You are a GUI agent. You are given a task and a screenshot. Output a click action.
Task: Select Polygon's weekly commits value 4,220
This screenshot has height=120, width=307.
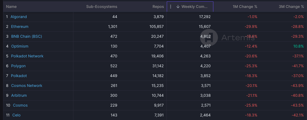[x=206, y=66]
